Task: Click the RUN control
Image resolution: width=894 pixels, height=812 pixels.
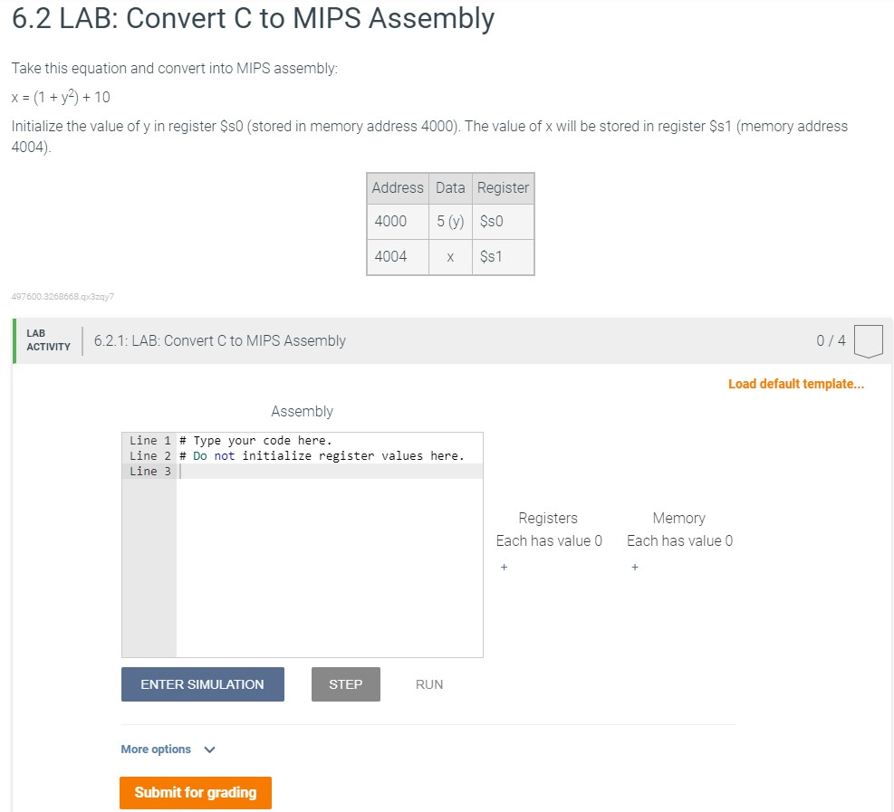Action: click(428, 684)
